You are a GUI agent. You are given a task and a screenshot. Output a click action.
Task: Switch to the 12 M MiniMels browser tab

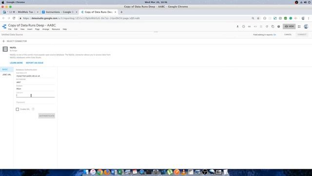20,12
